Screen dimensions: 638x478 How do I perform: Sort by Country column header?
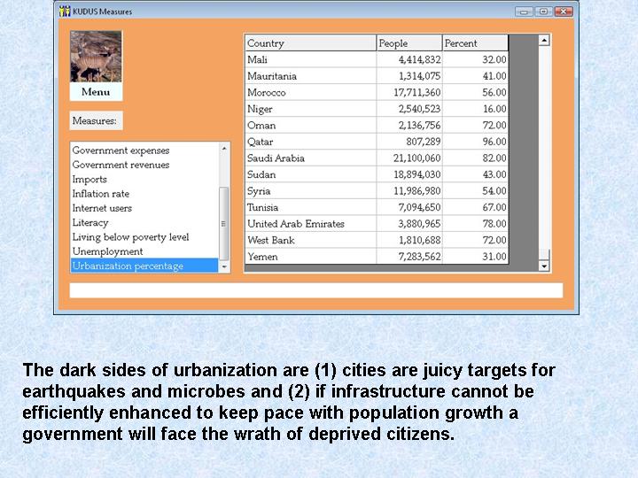[309, 43]
